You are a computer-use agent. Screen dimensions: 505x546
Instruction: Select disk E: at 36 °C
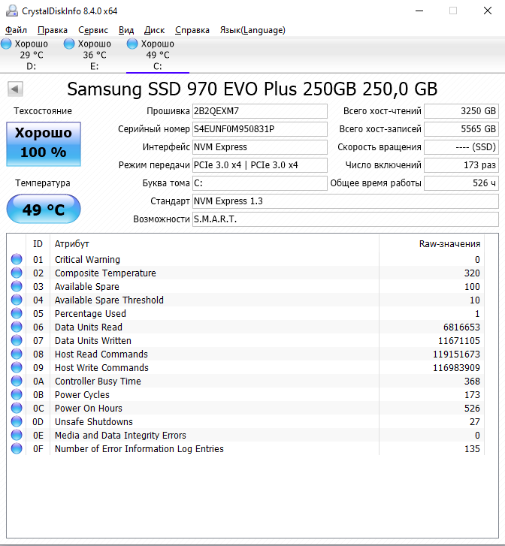point(94,55)
